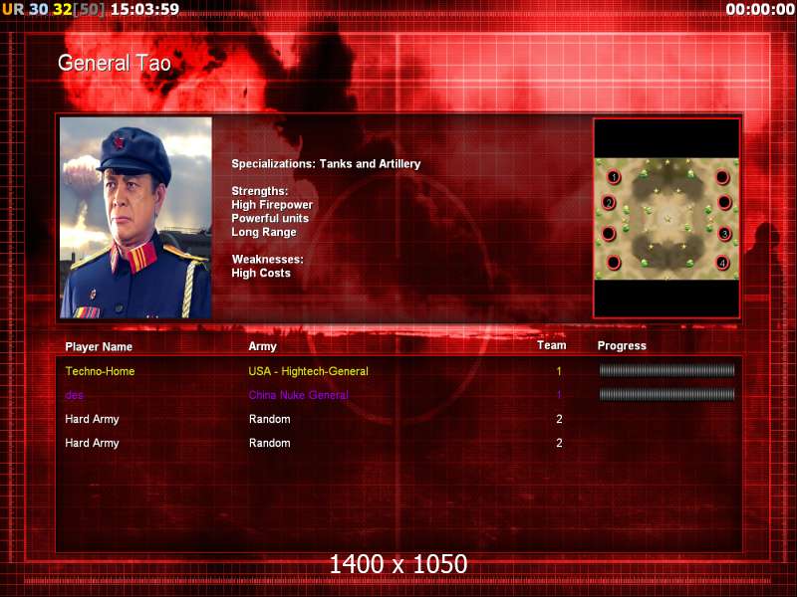The width and height of the screenshot is (797, 597).
Task: Click the High Costs weakness text
Action: tap(261, 273)
